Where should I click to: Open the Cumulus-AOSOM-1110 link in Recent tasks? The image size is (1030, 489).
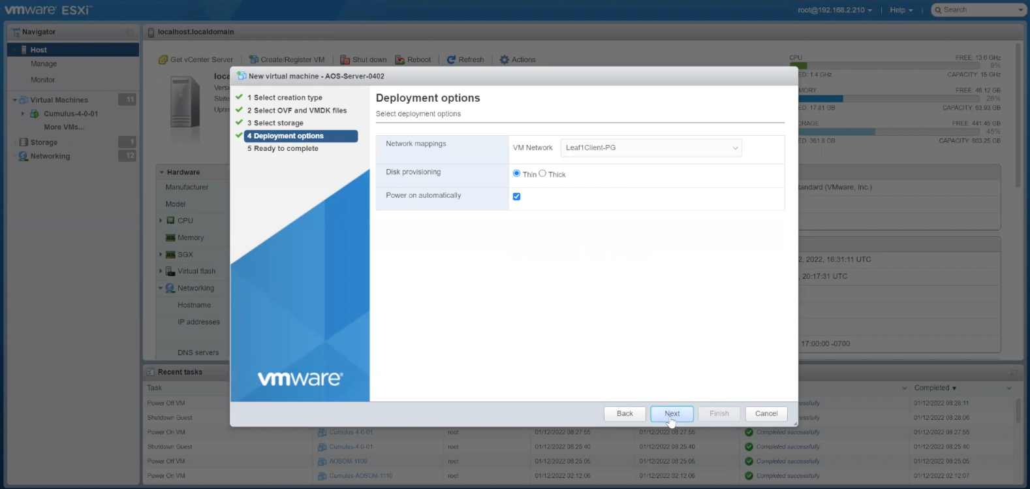pyautogui.click(x=361, y=476)
